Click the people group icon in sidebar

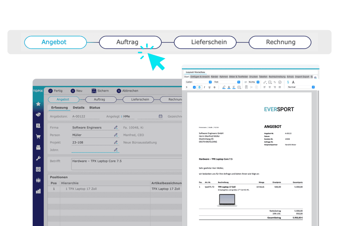[x=38, y=180]
